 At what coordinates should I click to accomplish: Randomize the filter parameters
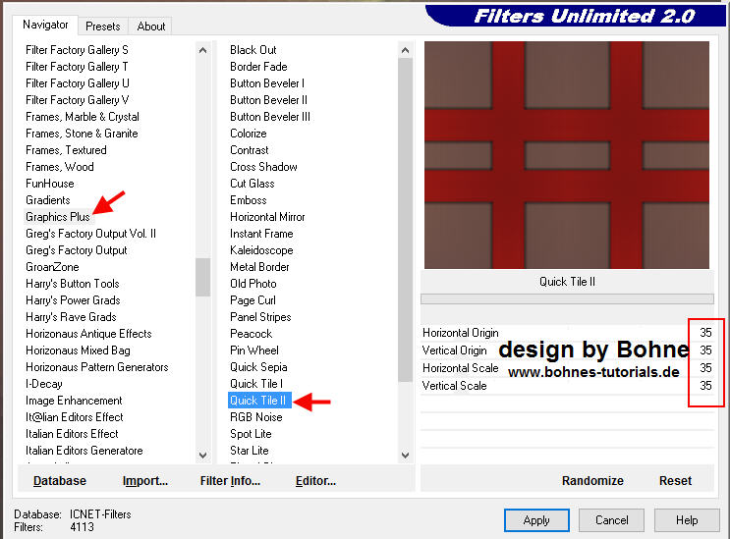[592, 480]
